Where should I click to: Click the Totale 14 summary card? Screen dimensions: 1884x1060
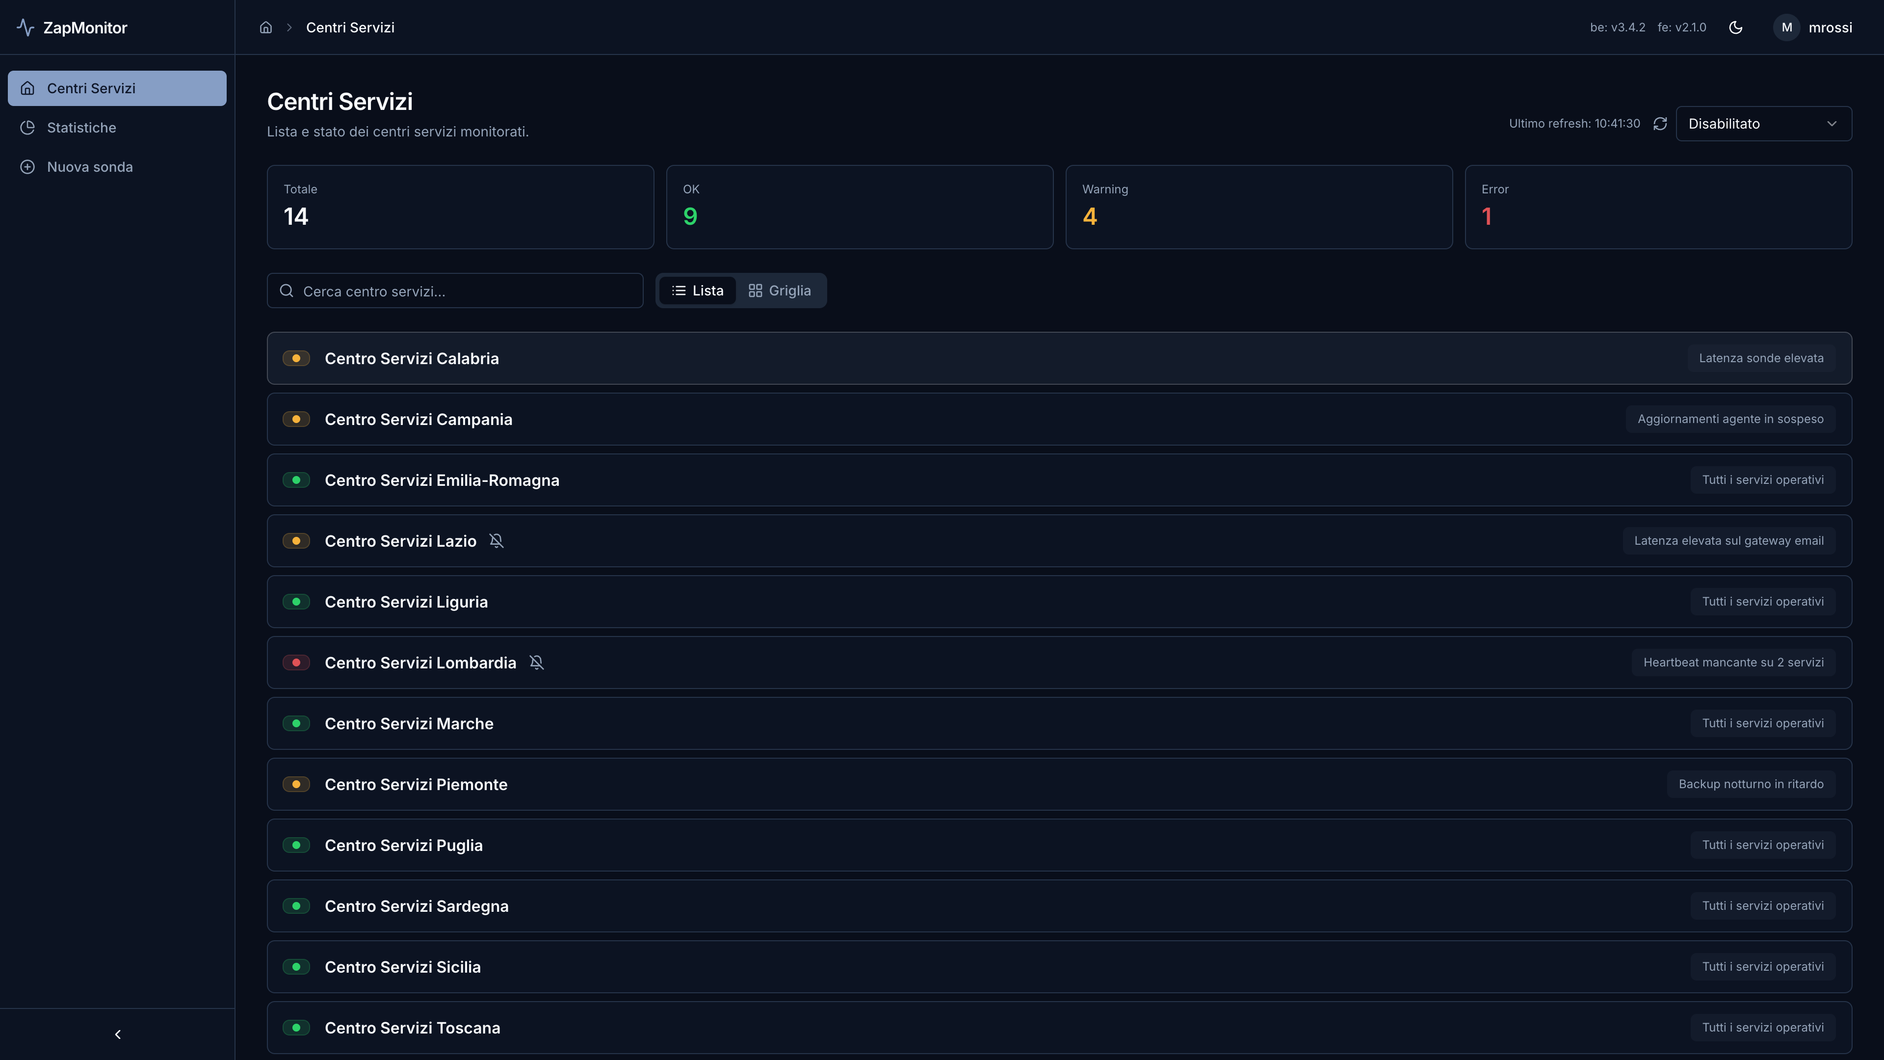click(460, 207)
